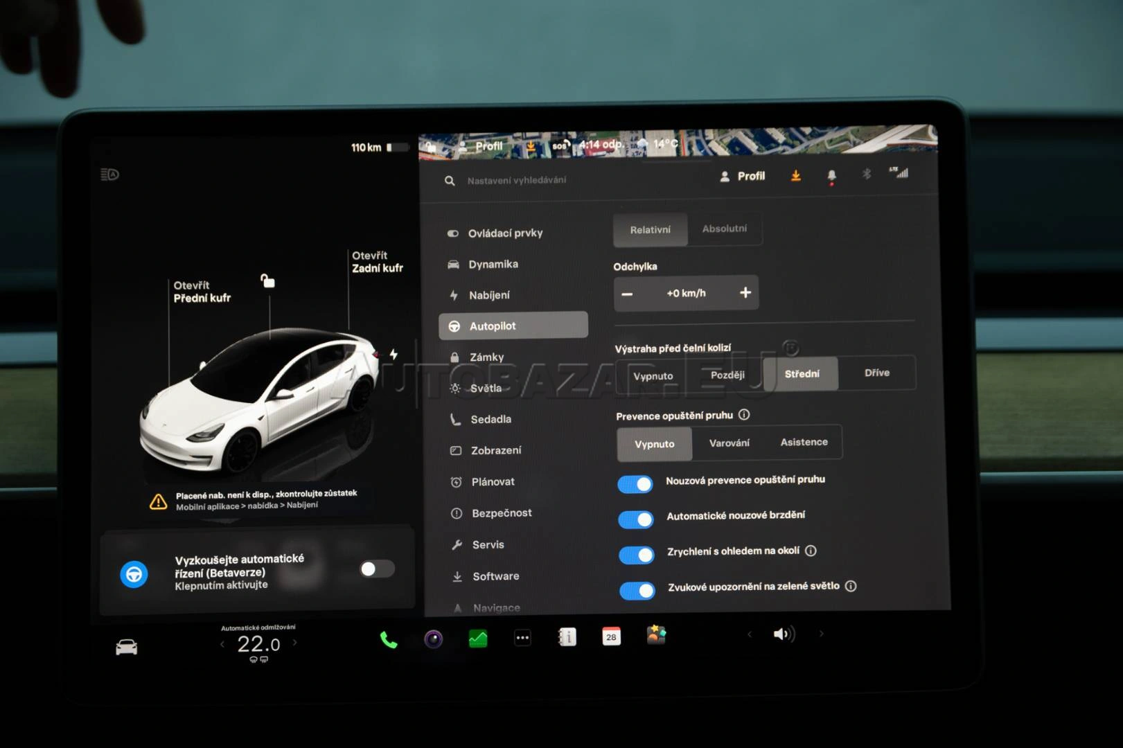
Task: Open the Calendar app
Action: 611,636
